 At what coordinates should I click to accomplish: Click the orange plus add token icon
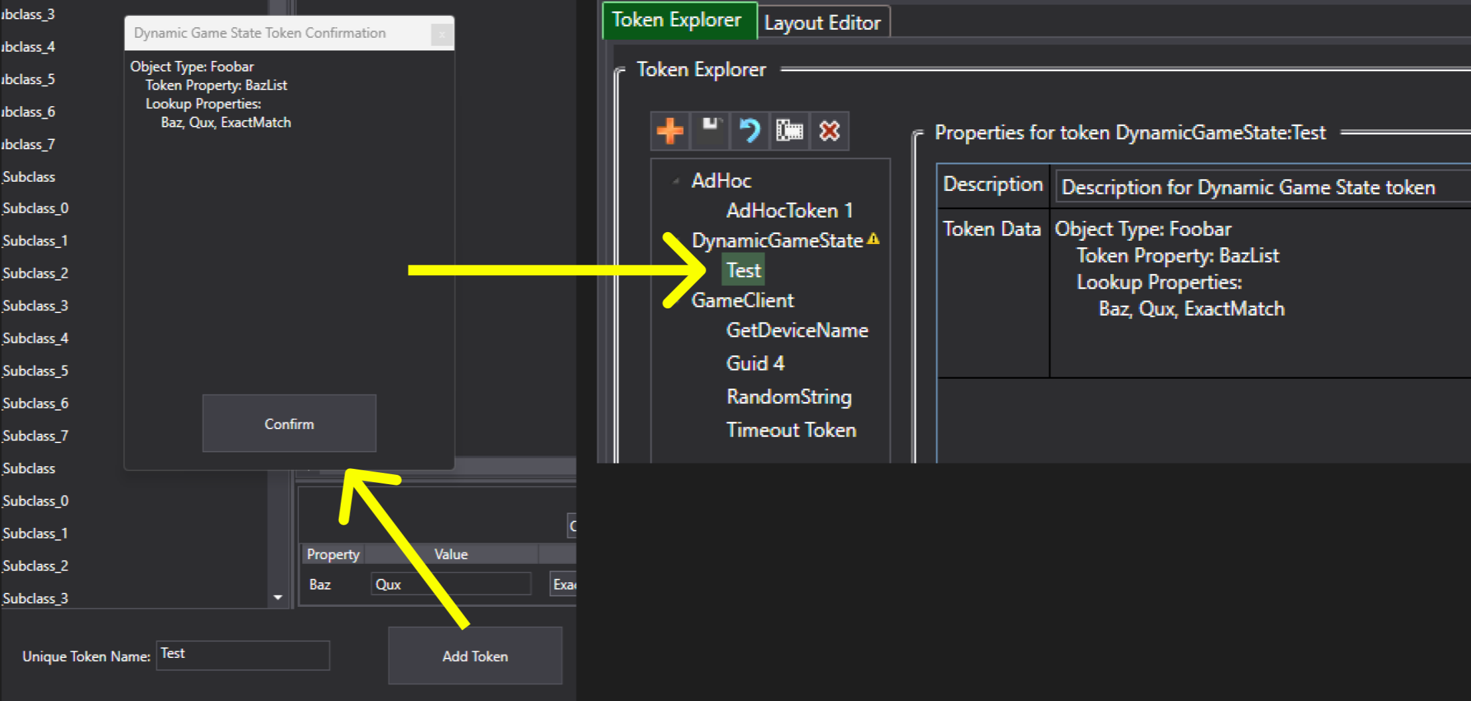[x=670, y=131]
